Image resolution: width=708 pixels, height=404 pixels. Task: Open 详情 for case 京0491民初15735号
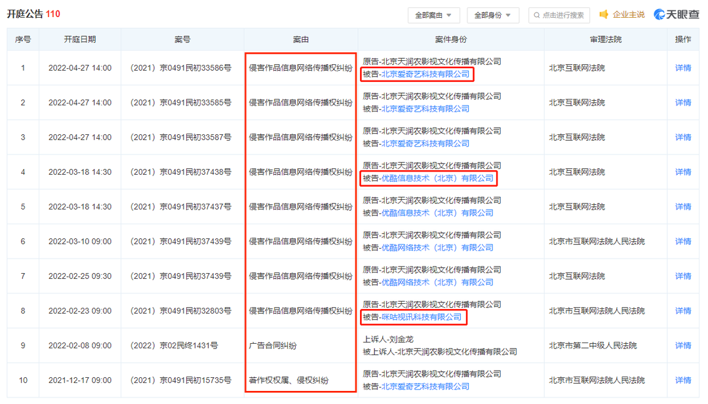pyautogui.click(x=682, y=380)
